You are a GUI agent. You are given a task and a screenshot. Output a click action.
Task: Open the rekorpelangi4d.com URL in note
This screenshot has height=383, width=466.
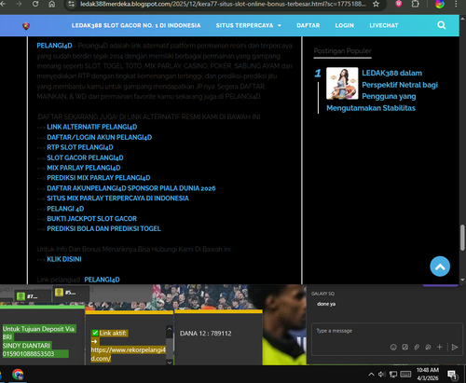pyautogui.click(x=129, y=354)
